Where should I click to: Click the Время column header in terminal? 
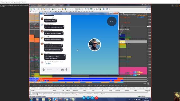click(55, 91)
